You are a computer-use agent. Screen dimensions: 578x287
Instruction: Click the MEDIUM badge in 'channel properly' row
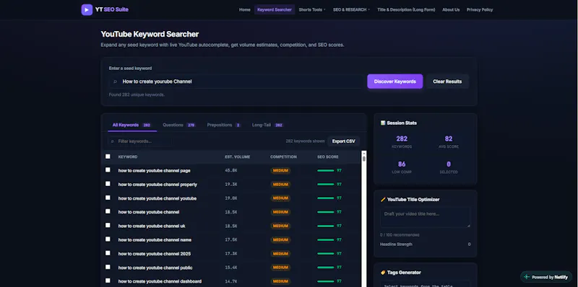(280, 185)
